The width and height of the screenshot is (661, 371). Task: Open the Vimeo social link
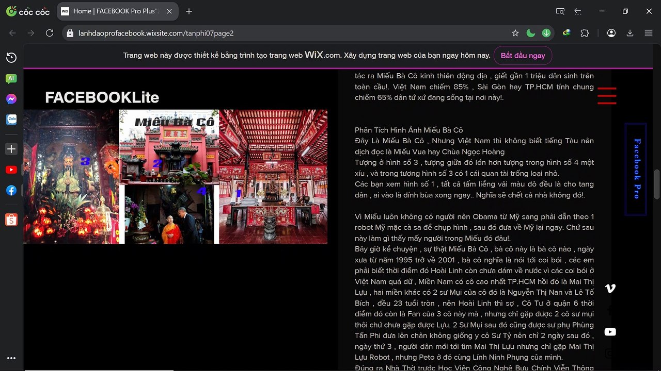(610, 289)
